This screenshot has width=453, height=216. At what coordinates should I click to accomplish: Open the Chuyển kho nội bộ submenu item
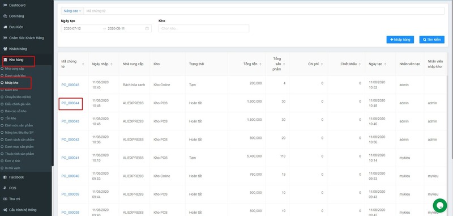(18, 97)
